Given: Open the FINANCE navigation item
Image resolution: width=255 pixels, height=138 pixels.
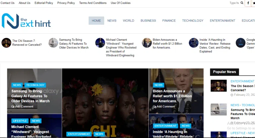Looking at the screenshot, I should (x=169, y=21).
